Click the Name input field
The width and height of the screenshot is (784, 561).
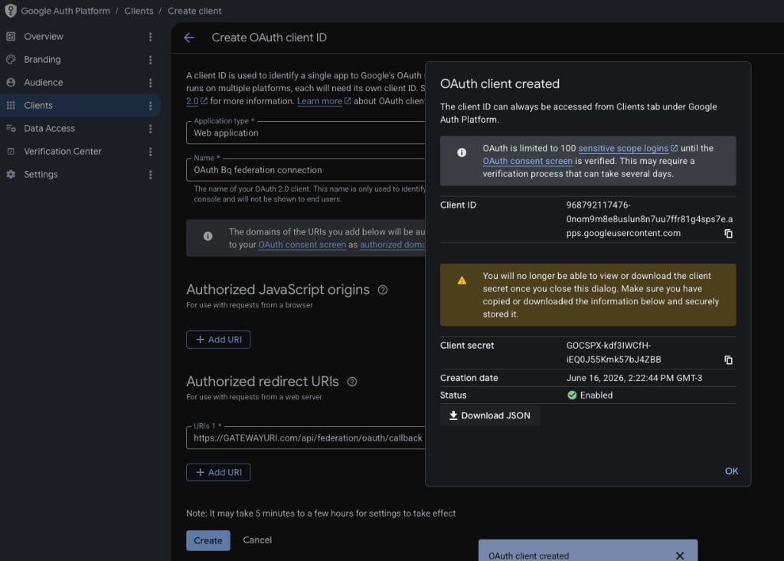tap(306, 169)
